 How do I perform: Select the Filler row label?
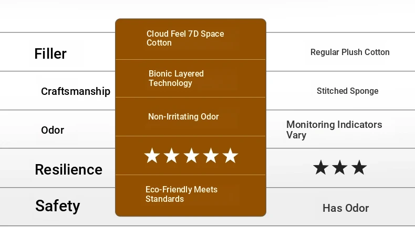[50, 54]
